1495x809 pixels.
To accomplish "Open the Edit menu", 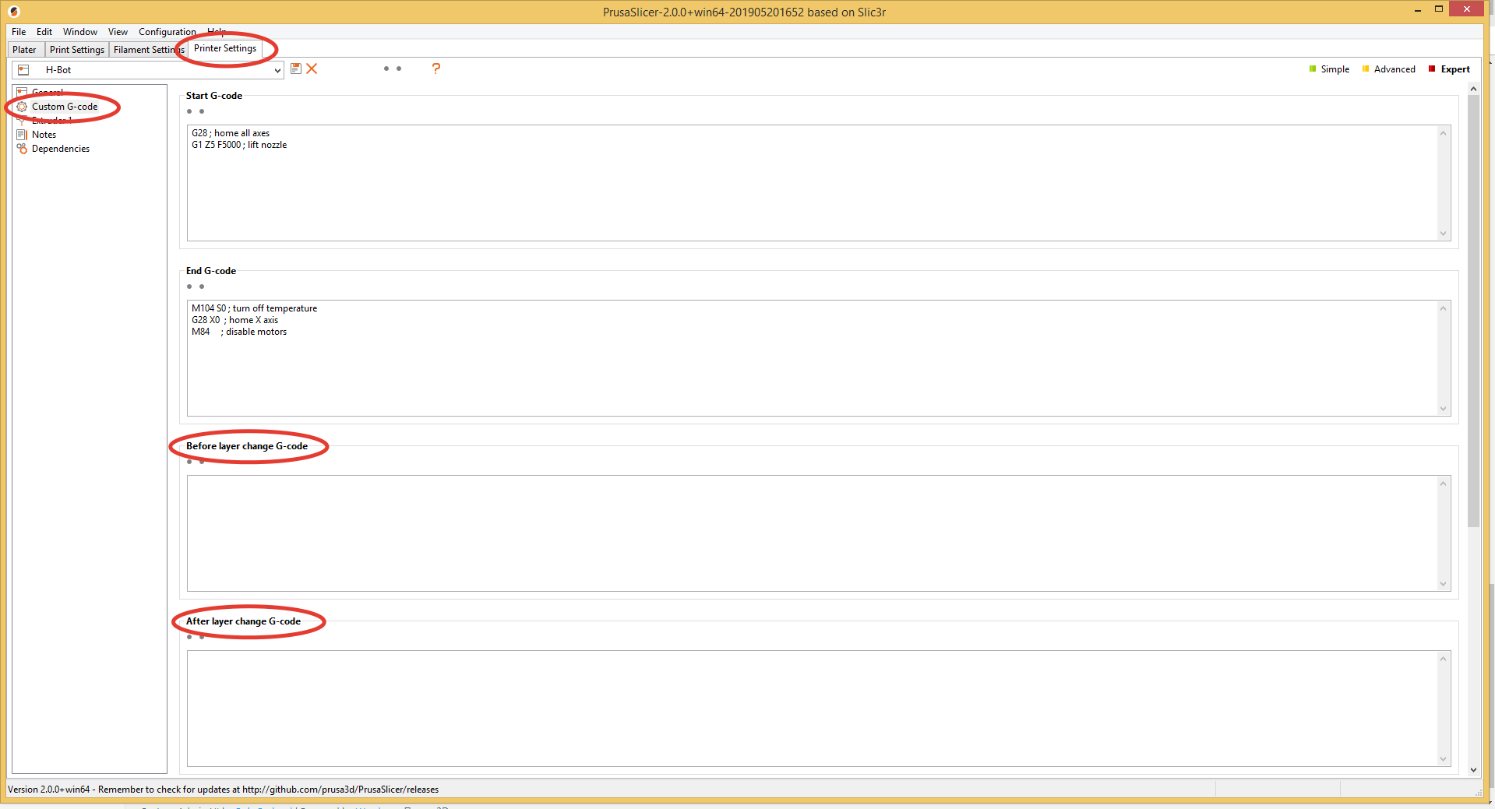I will [44, 32].
